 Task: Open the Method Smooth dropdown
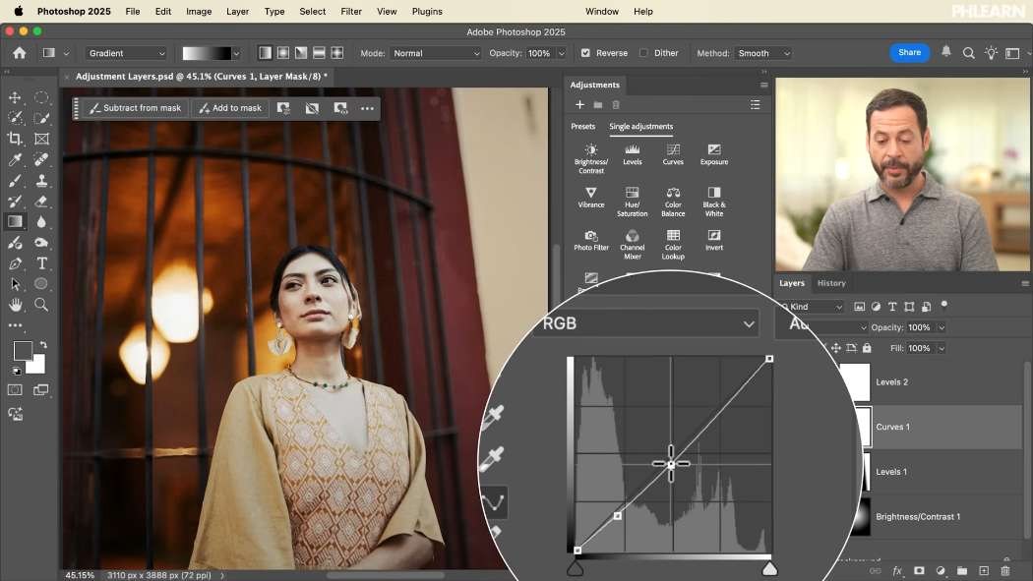click(x=762, y=53)
